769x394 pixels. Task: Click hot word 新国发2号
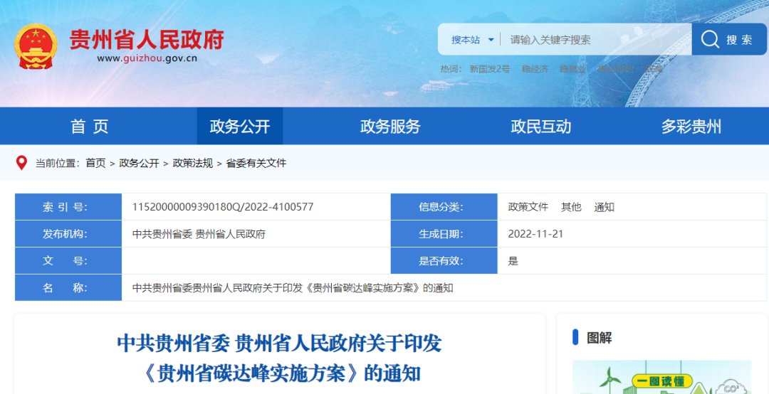click(x=489, y=69)
